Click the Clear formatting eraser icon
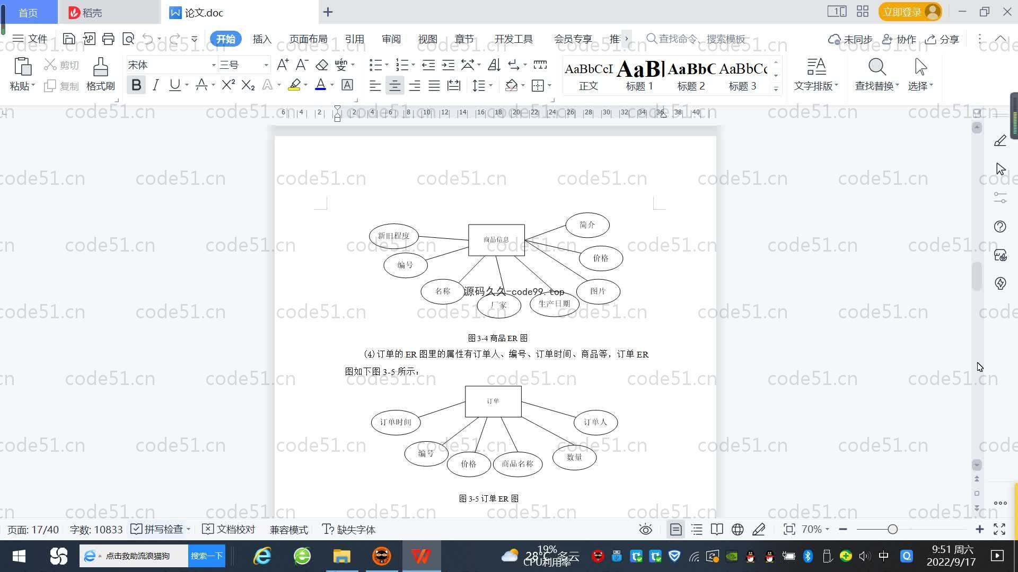 (x=322, y=65)
